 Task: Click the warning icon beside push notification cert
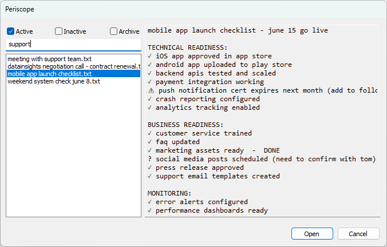click(151, 90)
